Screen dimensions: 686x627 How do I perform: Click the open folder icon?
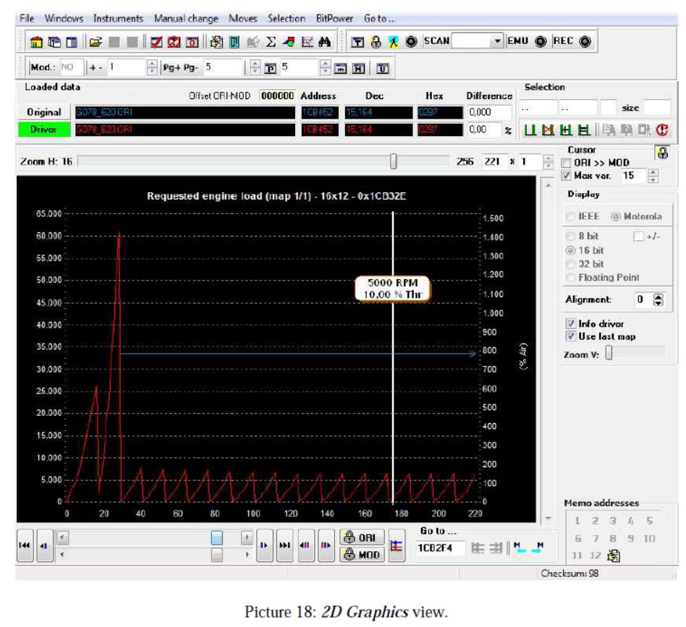coord(96,42)
